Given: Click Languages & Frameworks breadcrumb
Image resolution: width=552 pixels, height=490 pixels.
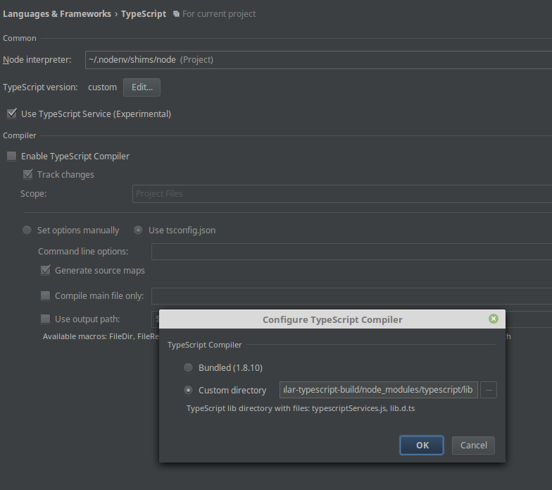Looking at the screenshot, I should click(x=57, y=14).
